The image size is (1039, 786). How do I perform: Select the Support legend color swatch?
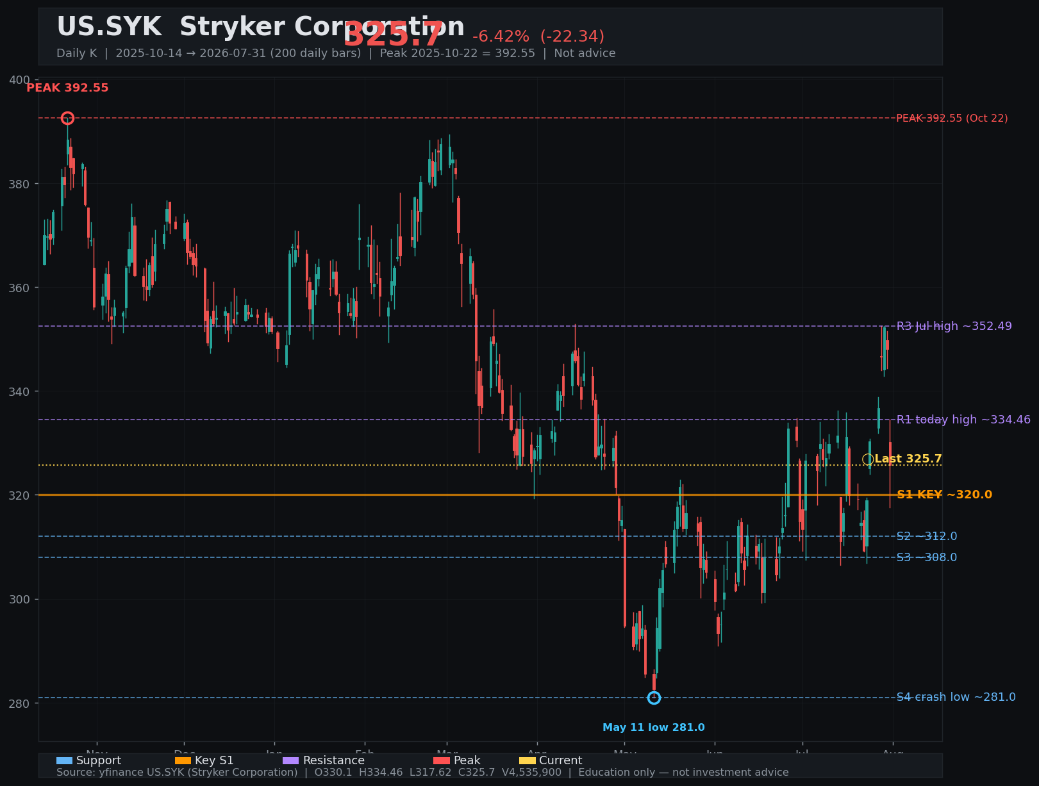pos(64,761)
